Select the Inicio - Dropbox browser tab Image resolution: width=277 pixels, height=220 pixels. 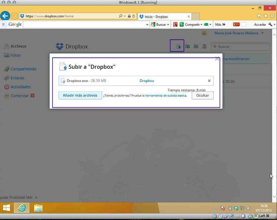coord(162,17)
